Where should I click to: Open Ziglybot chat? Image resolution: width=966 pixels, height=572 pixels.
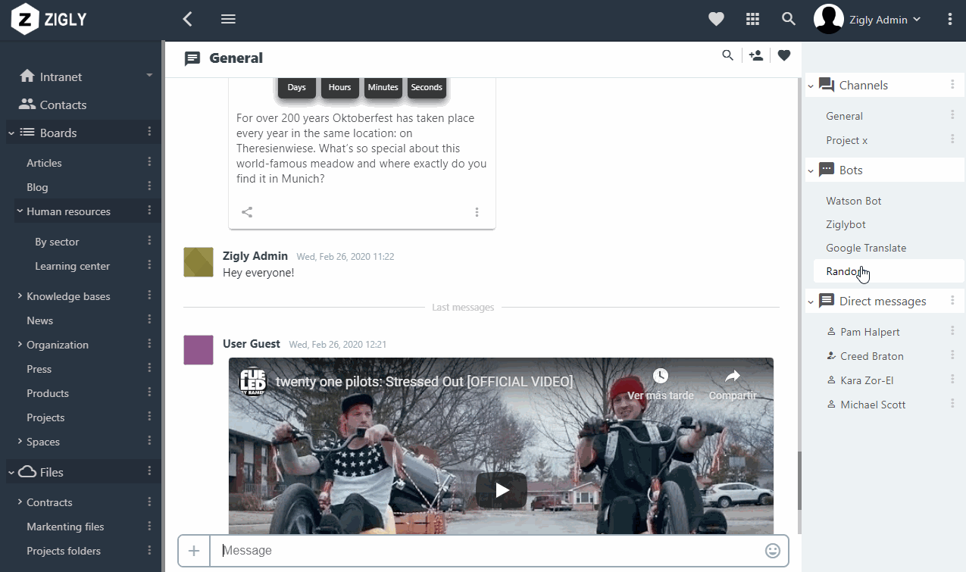846,224
